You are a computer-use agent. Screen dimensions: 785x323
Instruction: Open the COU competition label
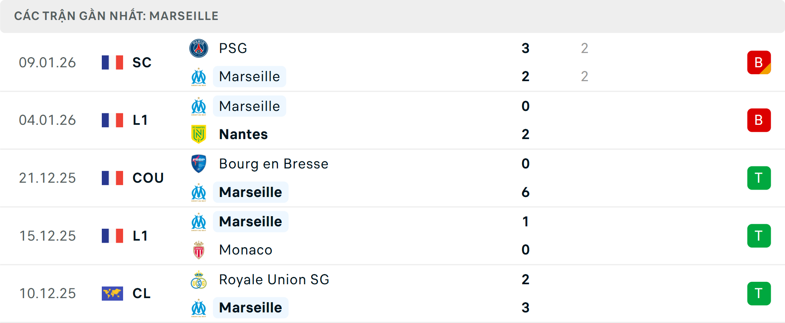[148, 178]
